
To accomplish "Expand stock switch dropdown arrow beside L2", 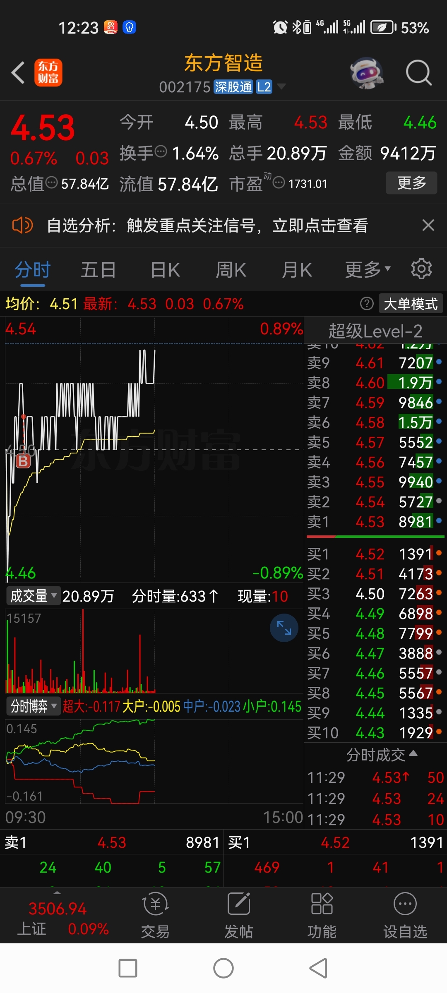I will (281, 86).
